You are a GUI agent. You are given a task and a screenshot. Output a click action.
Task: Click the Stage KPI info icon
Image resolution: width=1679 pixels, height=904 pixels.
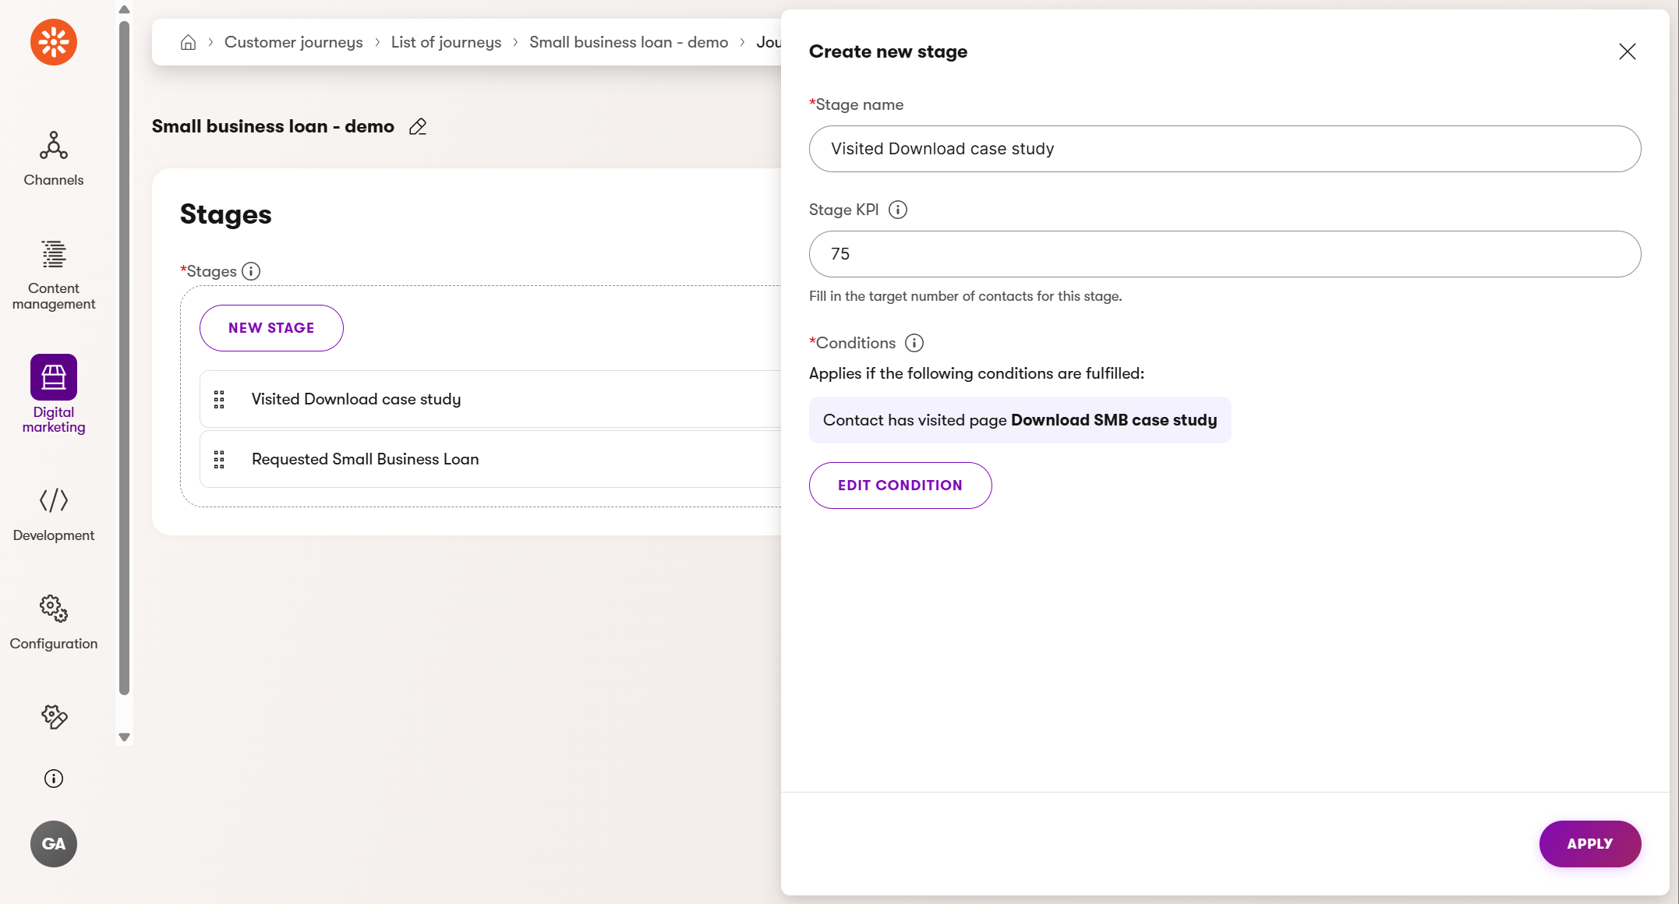click(x=898, y=210)
